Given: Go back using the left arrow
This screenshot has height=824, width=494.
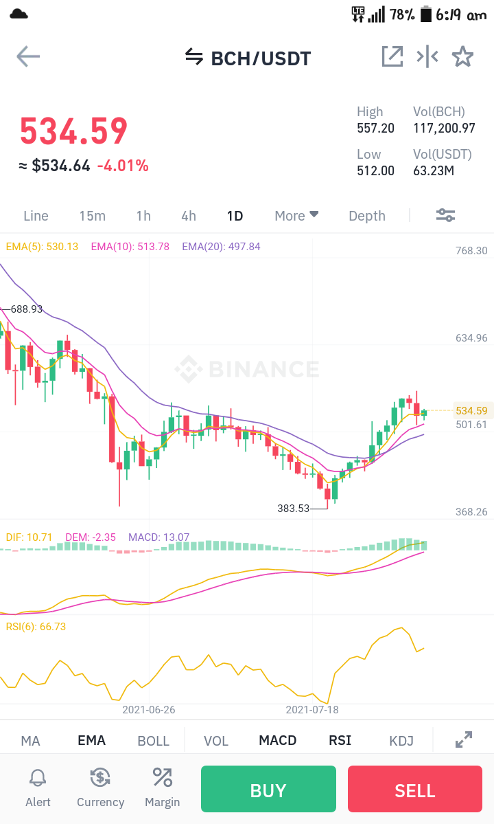Looking at the screenshot, I should (28, 57).
